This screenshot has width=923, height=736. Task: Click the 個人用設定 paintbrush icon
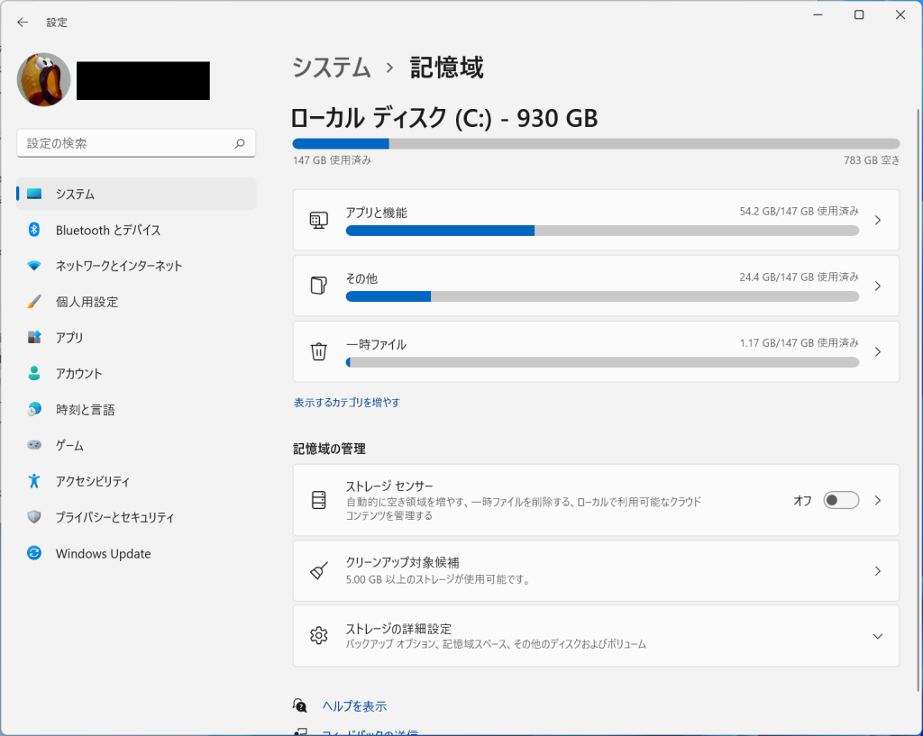click(34, 302)
